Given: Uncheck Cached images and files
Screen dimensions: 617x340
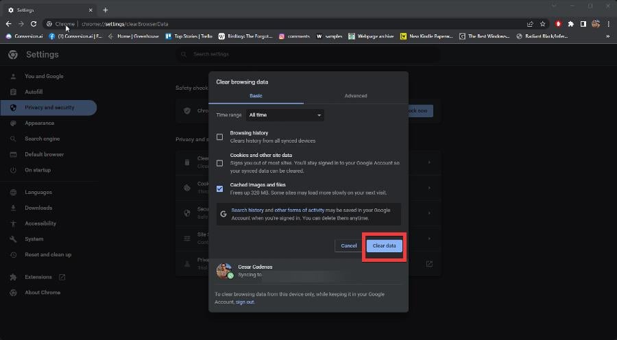Looking at the screenshot, I should tap(219, 189).
